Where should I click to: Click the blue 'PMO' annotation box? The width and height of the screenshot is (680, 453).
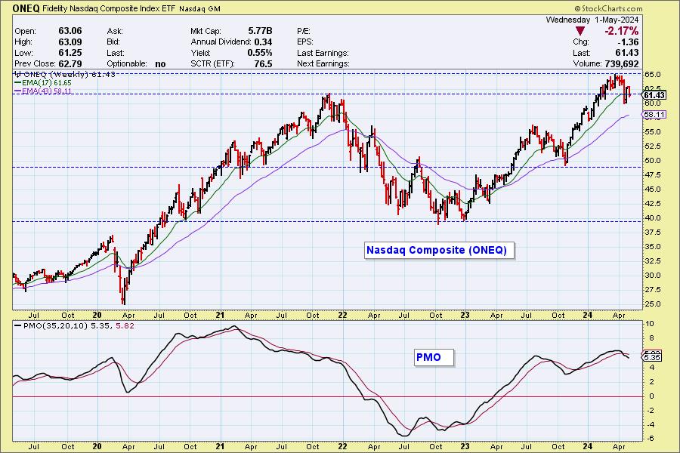coord(434,357)
